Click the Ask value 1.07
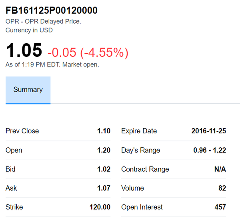The image size is (240, 219). (104, 188)
